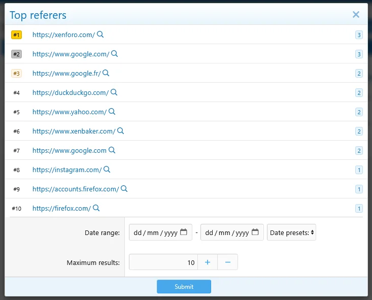Image resolution: width=372 pixels, height=300 pixels.
Task: Click magnifier icon next to google.fr
Action: [106, 73]
